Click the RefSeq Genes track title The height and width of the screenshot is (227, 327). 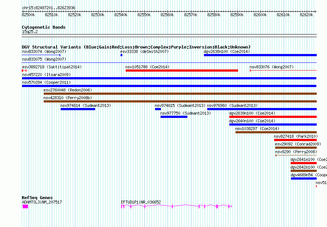pyautogui.click(x=37, y=197)
